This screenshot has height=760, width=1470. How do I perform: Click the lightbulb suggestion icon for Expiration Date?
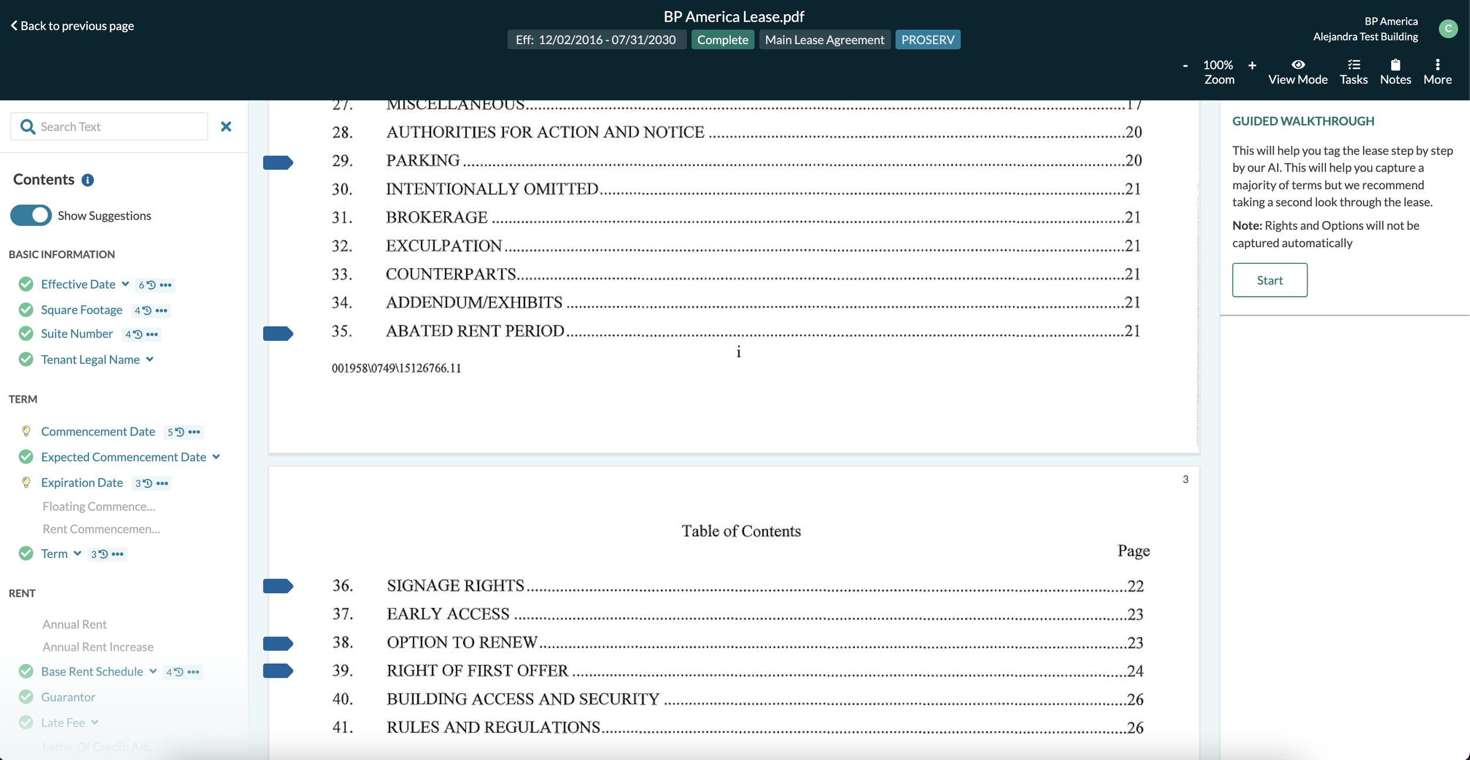26,483
